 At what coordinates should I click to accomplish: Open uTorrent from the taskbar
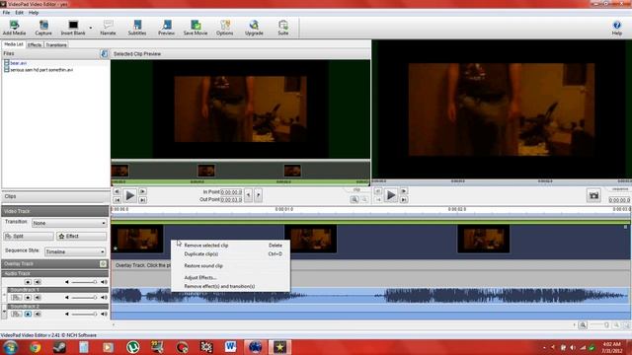point(132,347)
